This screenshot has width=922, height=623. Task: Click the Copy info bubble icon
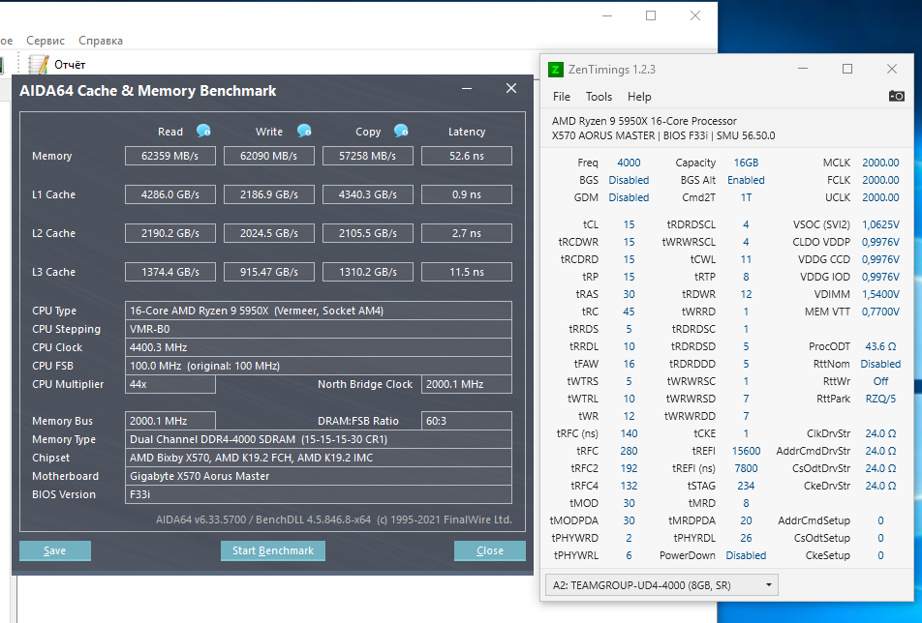[x=401, y=131]
